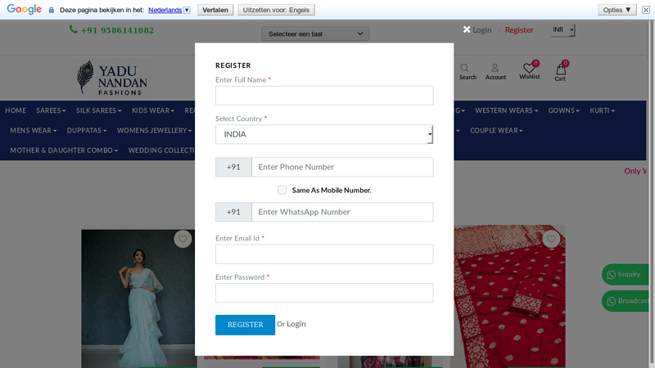Open the blue gown product image
Screen dimensions: 655x368
138,298
